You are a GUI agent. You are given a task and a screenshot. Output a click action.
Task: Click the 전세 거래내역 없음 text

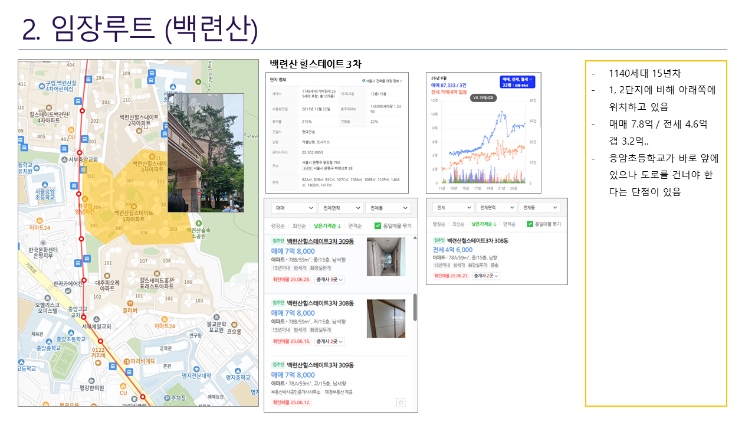(449, 91)
